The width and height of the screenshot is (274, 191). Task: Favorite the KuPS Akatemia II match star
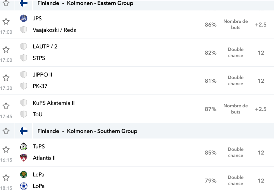(x=6, y=106)
